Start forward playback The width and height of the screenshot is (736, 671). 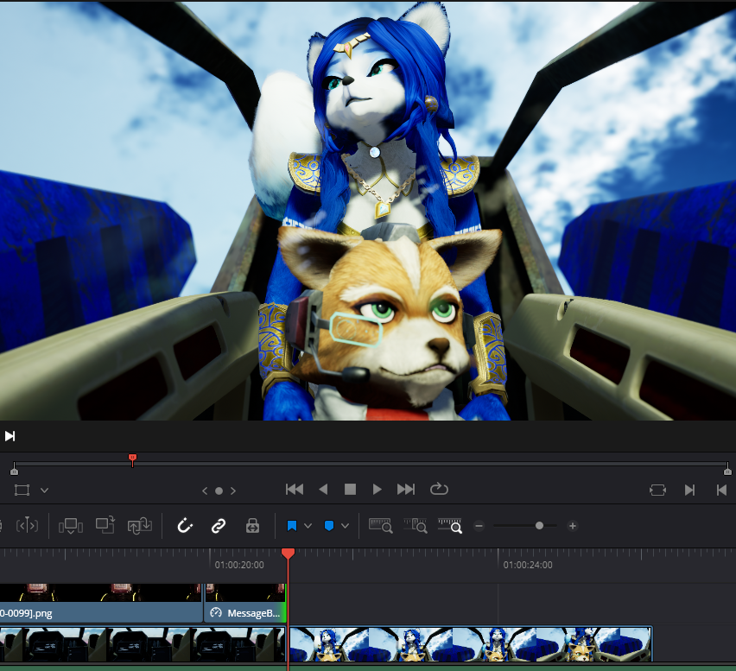[x=377, y=490]
